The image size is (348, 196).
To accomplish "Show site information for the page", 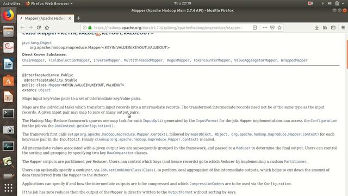I will pyautogui.click(x=85, y=28).
